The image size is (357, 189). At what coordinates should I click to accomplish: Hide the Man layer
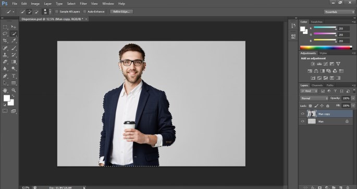point(303,121)
